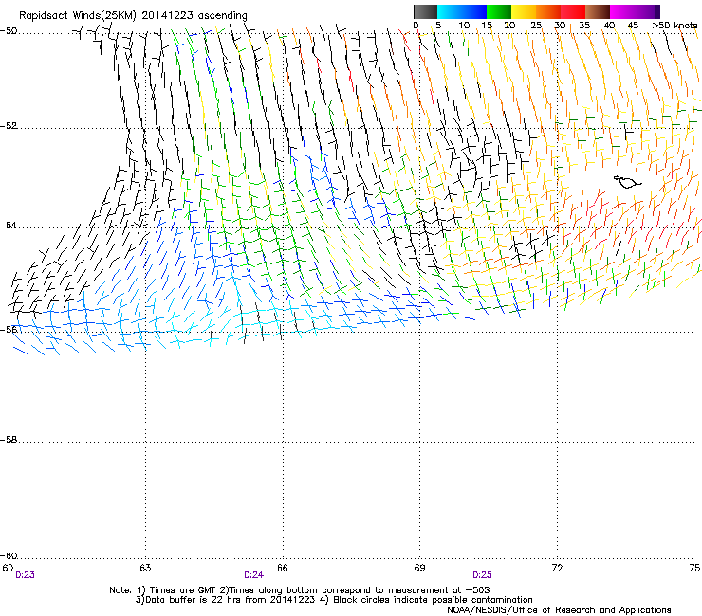Click the '35' tick label in legend

pos(584,26)
